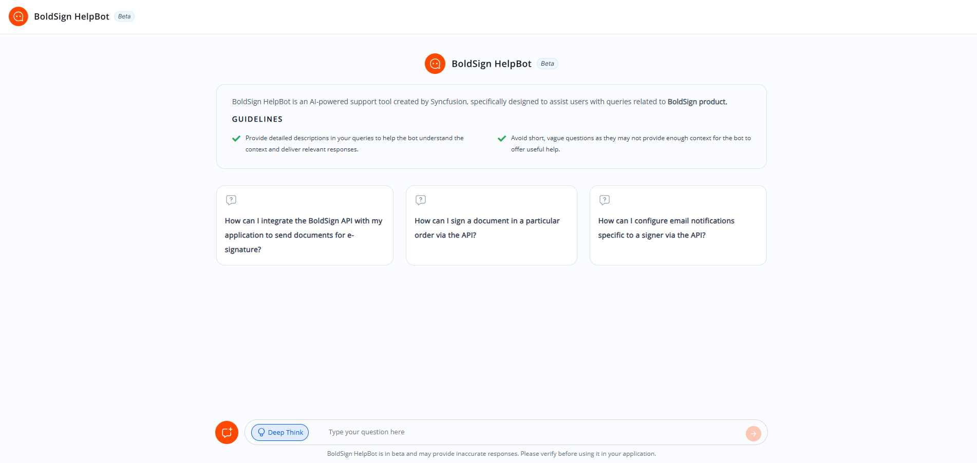Viewport: 977px width, 463px height.
Task: Click question icon on signing order card
Action: click(x=421, y=200)
